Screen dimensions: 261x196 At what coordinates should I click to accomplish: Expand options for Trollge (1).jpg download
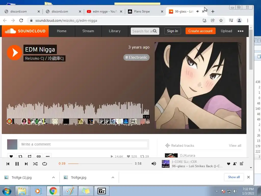[x=54, y=177]
